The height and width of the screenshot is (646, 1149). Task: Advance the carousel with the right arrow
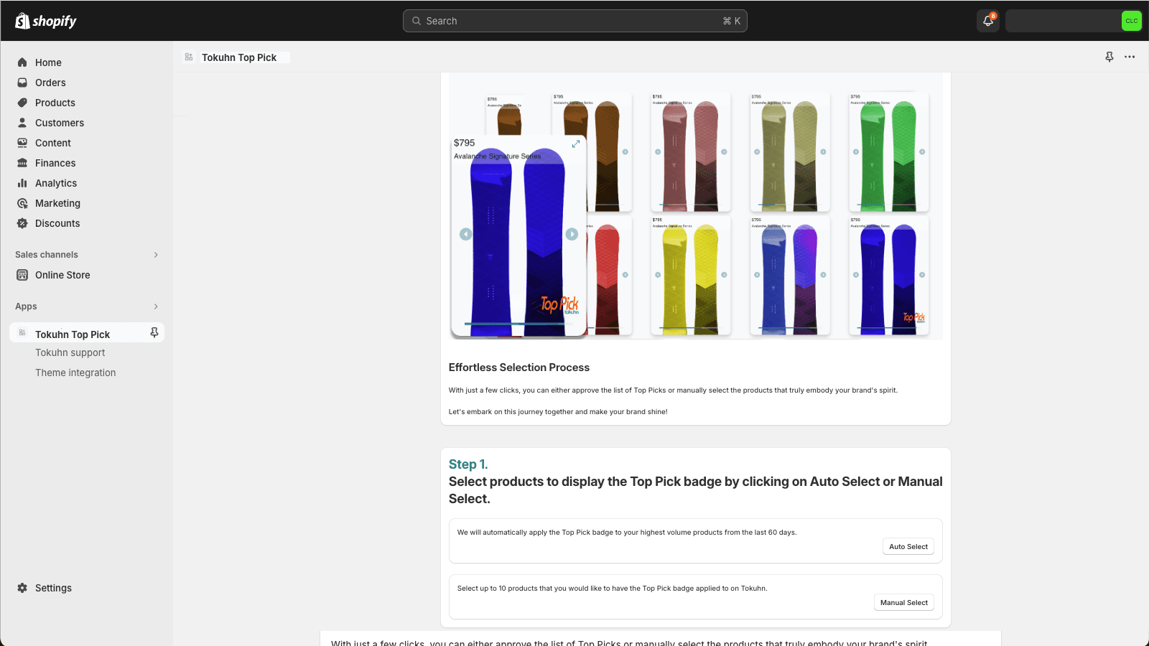click(x=572, y=234)
